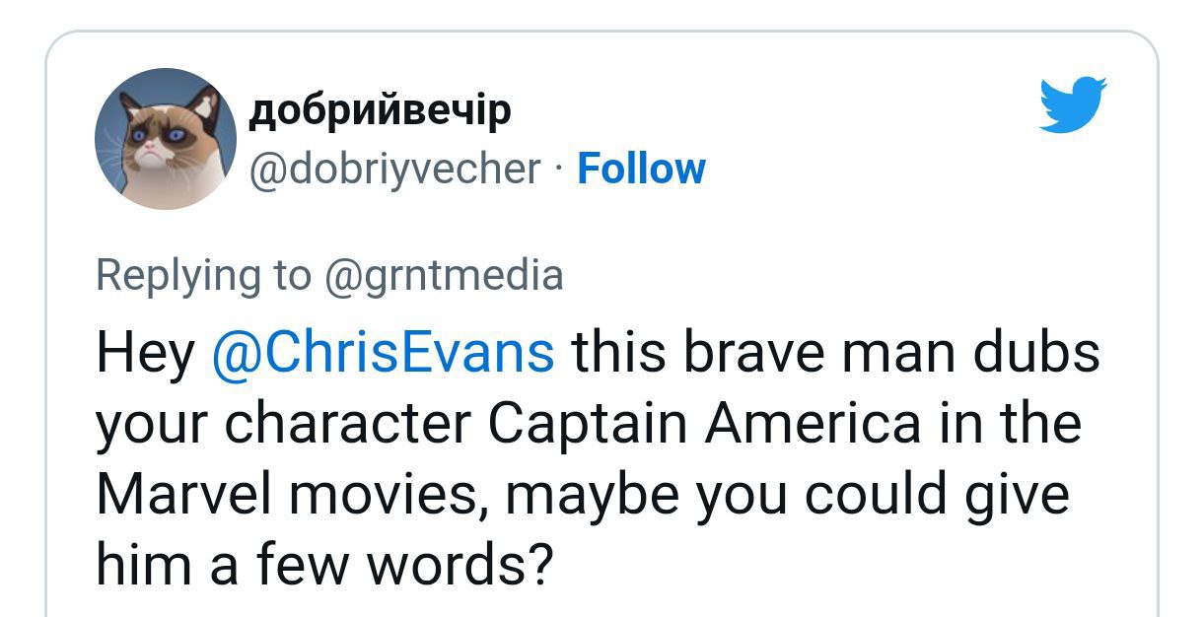This screenshot has height=617, width=1203.
Task: Click the @dobriyvecher handle
Action: pyautogui.click(x=395, y=169)
